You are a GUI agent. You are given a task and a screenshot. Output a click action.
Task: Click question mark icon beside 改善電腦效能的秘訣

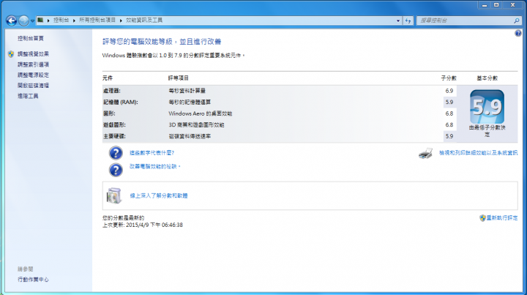pyautogui.click(x=116, y=170)
